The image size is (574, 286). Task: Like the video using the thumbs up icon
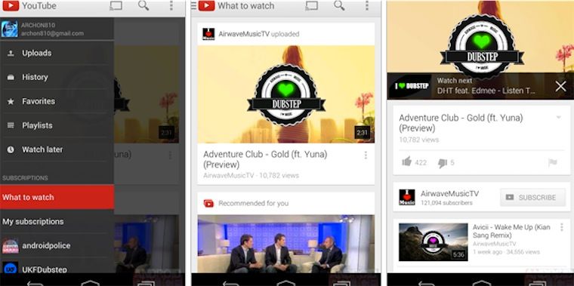[406, 161]
